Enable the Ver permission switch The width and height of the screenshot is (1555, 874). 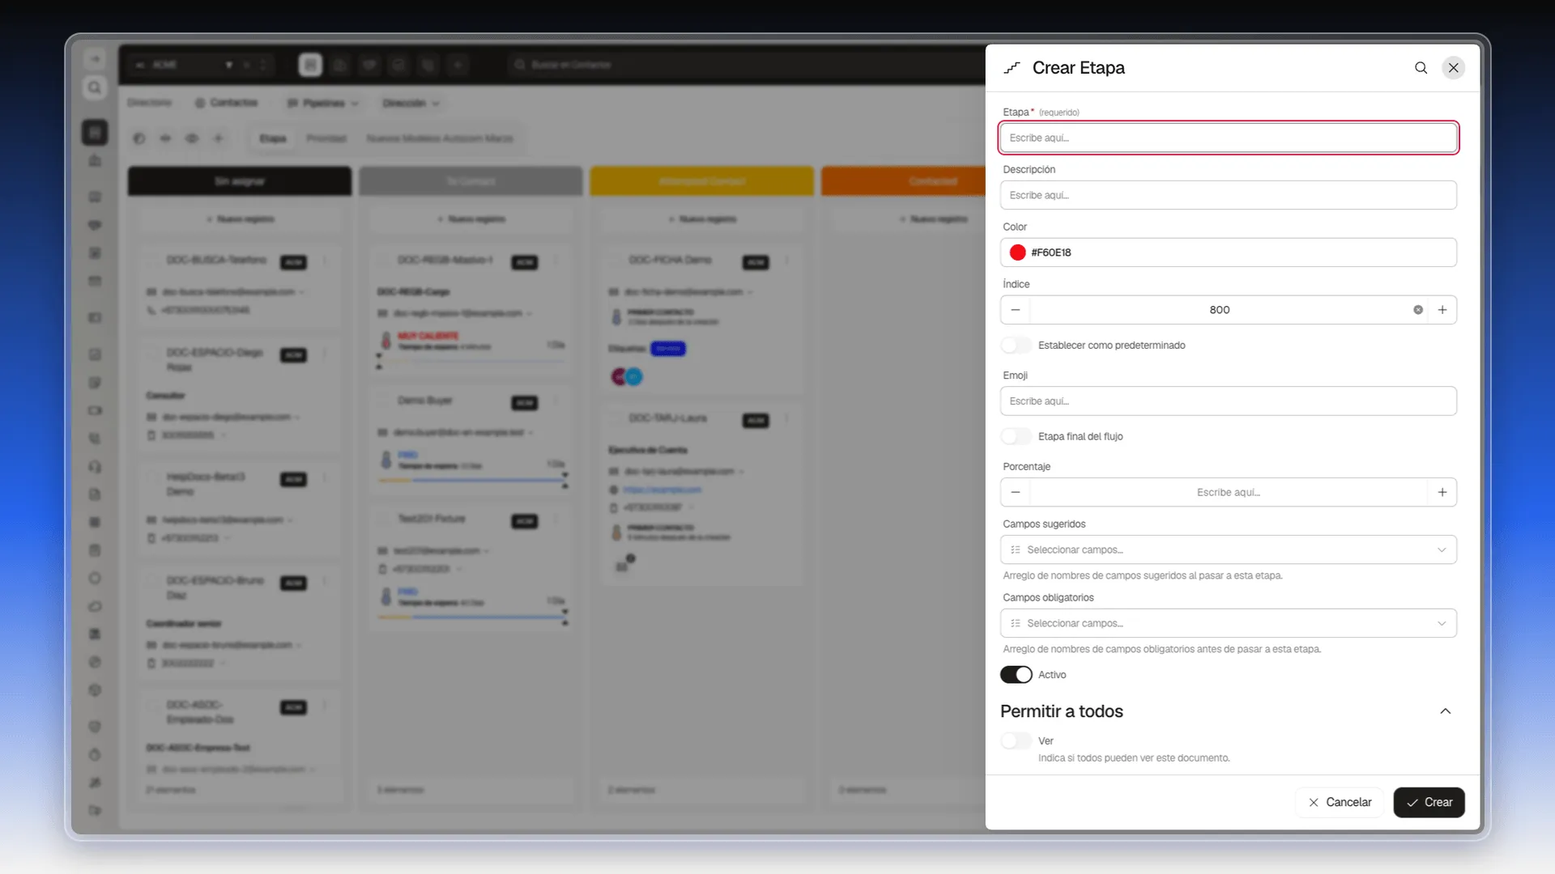[x=1016, y=740]
